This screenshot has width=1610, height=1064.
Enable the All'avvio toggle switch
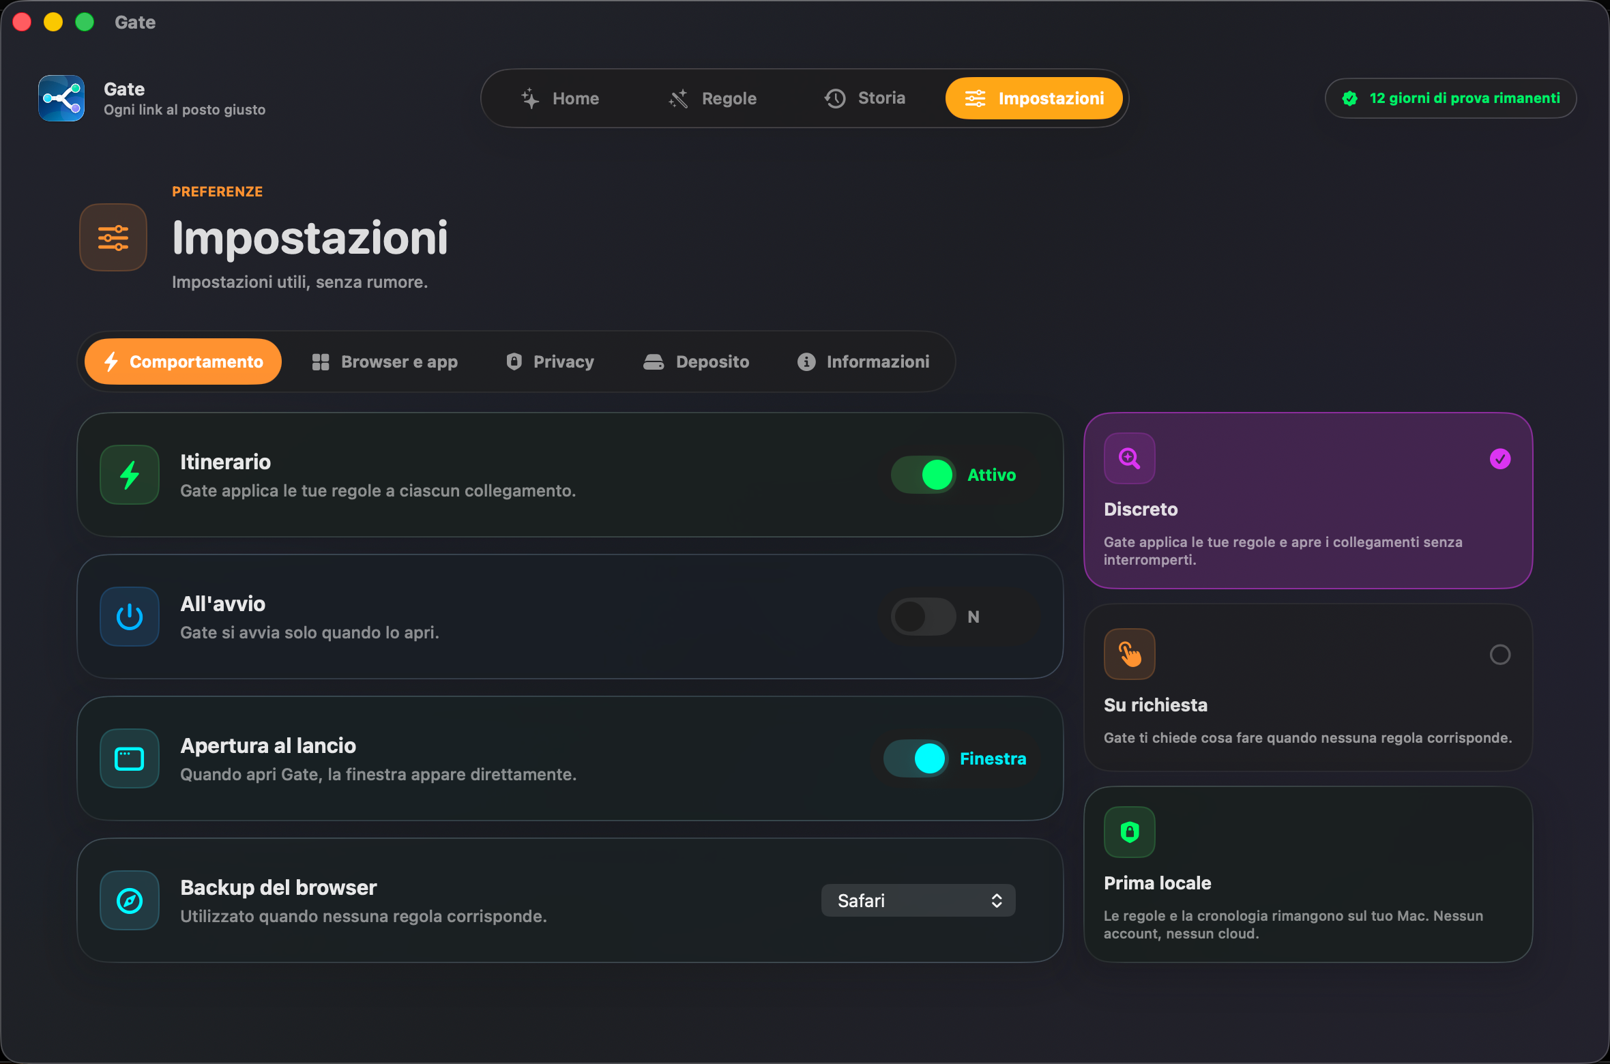coord(924,617)
